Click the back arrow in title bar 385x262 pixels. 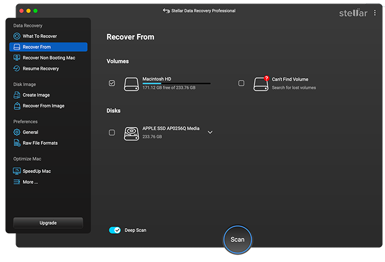167,11
